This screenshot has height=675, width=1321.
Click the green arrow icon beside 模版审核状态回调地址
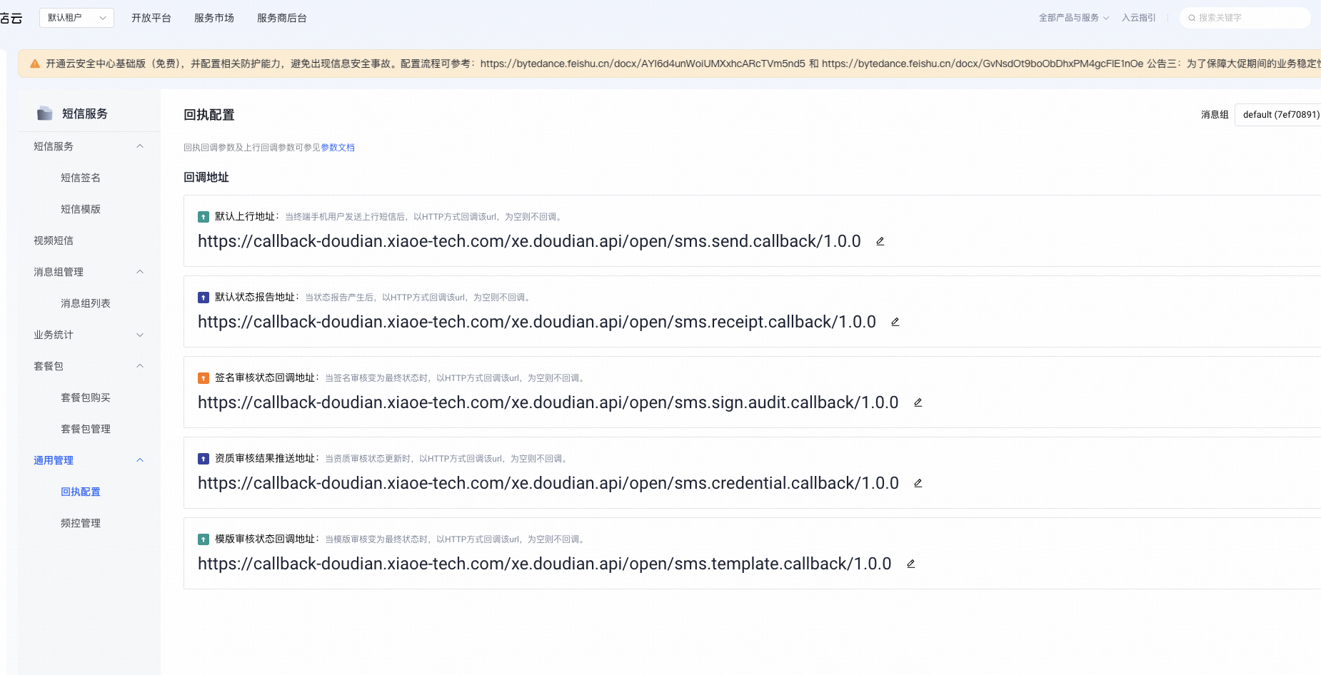point(204,539)
